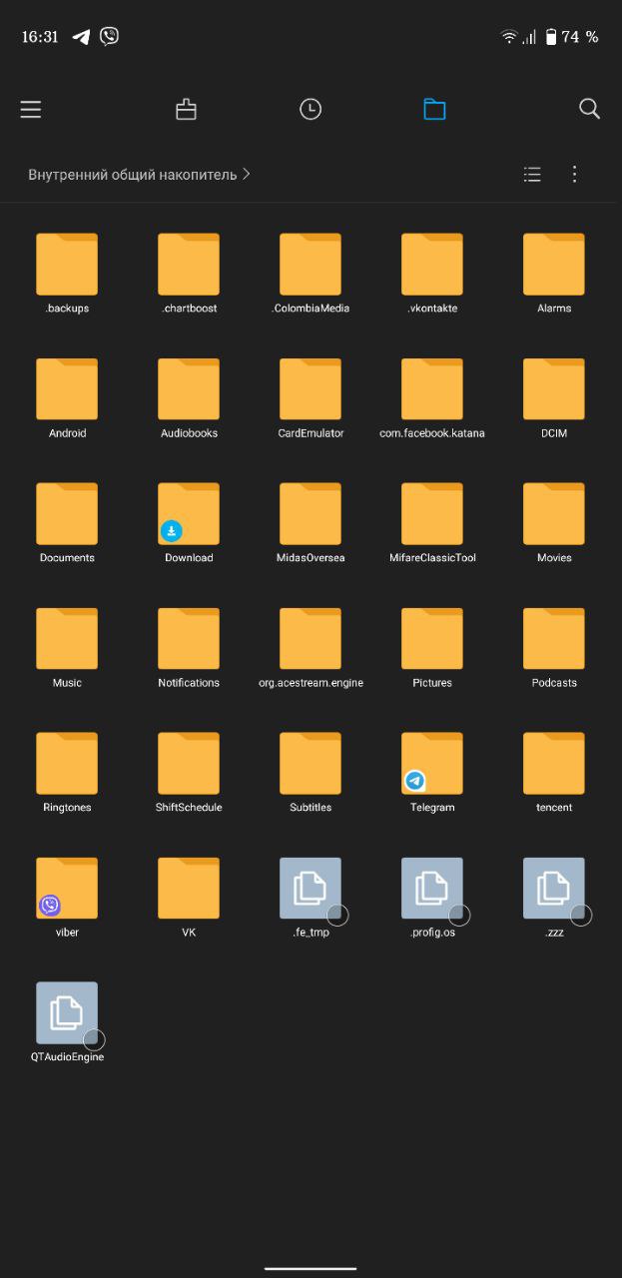Open the viber folder
The image size is (622, 1278).
click(x=67, y=889)
